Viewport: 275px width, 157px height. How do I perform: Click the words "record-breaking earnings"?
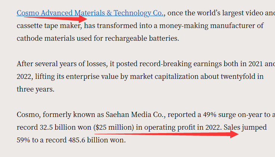(171, 64)
